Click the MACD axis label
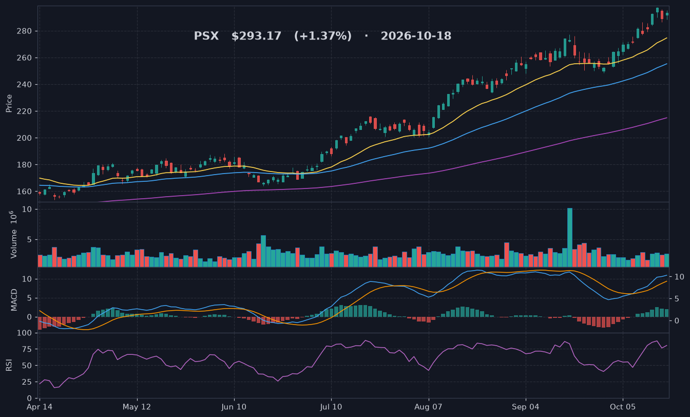690x417 pixels. 14,299
